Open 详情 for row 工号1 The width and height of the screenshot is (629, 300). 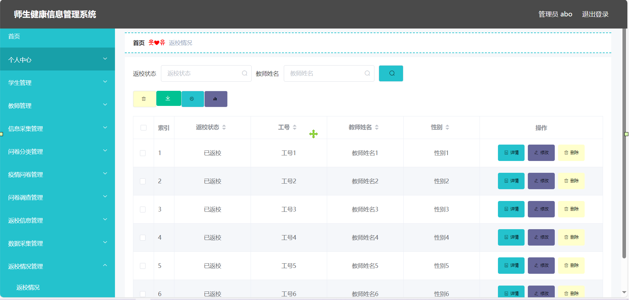pyautogui.click(x=511, y=153)
